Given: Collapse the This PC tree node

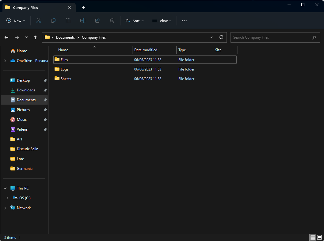Looking at the screenshot, I should 5,188.
